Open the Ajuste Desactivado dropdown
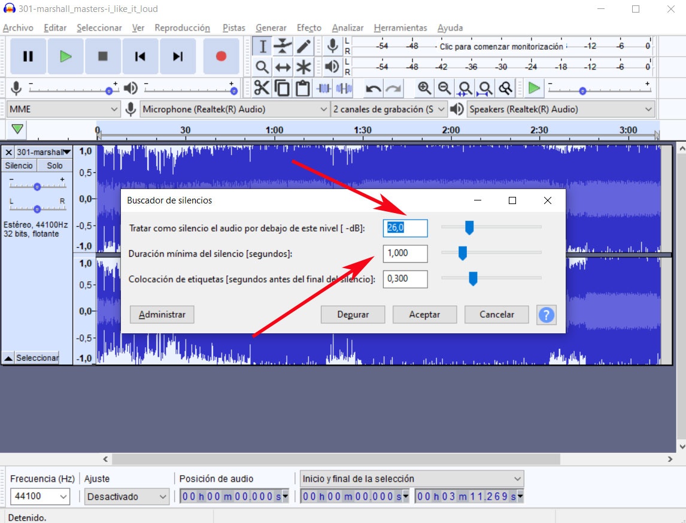 [x=126, y=497]
